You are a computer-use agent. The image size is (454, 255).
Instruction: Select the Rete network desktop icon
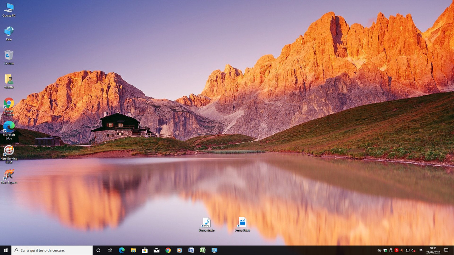coord(9,34)
